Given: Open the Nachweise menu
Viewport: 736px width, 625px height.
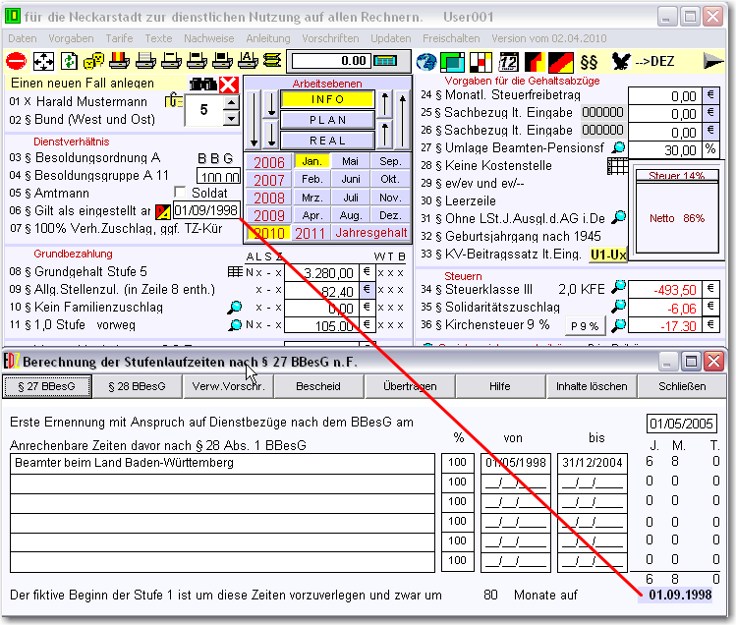Looking at the screenshot, I should click(209, 38).
